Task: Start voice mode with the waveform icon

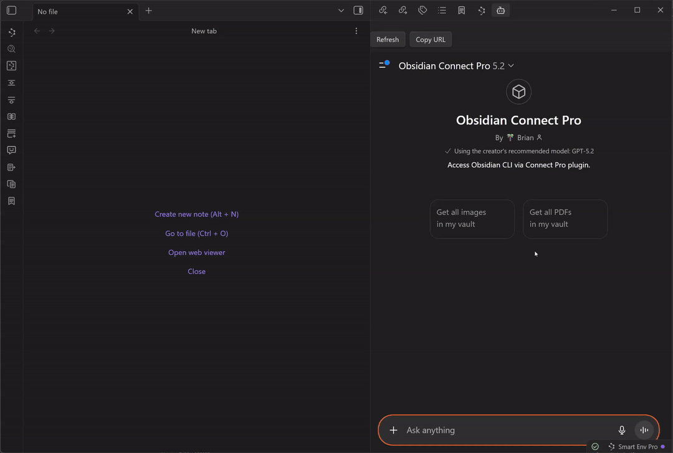Action: tap(644, 430)
